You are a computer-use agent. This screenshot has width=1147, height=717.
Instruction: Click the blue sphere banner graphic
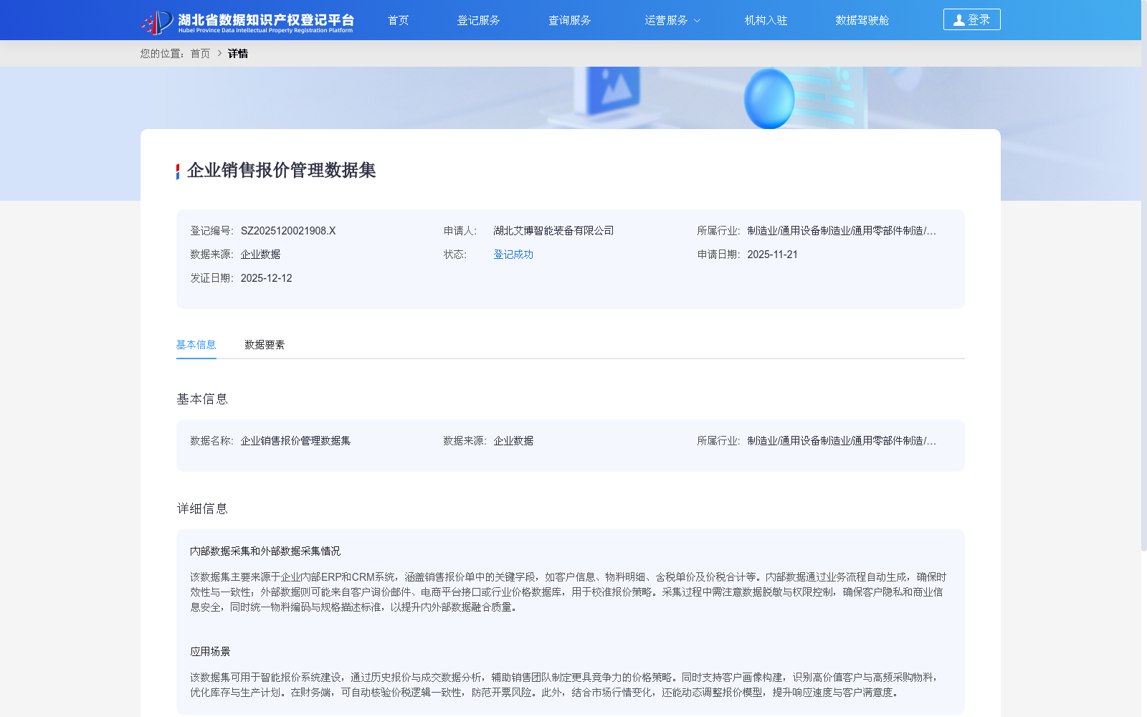(769, 99)
